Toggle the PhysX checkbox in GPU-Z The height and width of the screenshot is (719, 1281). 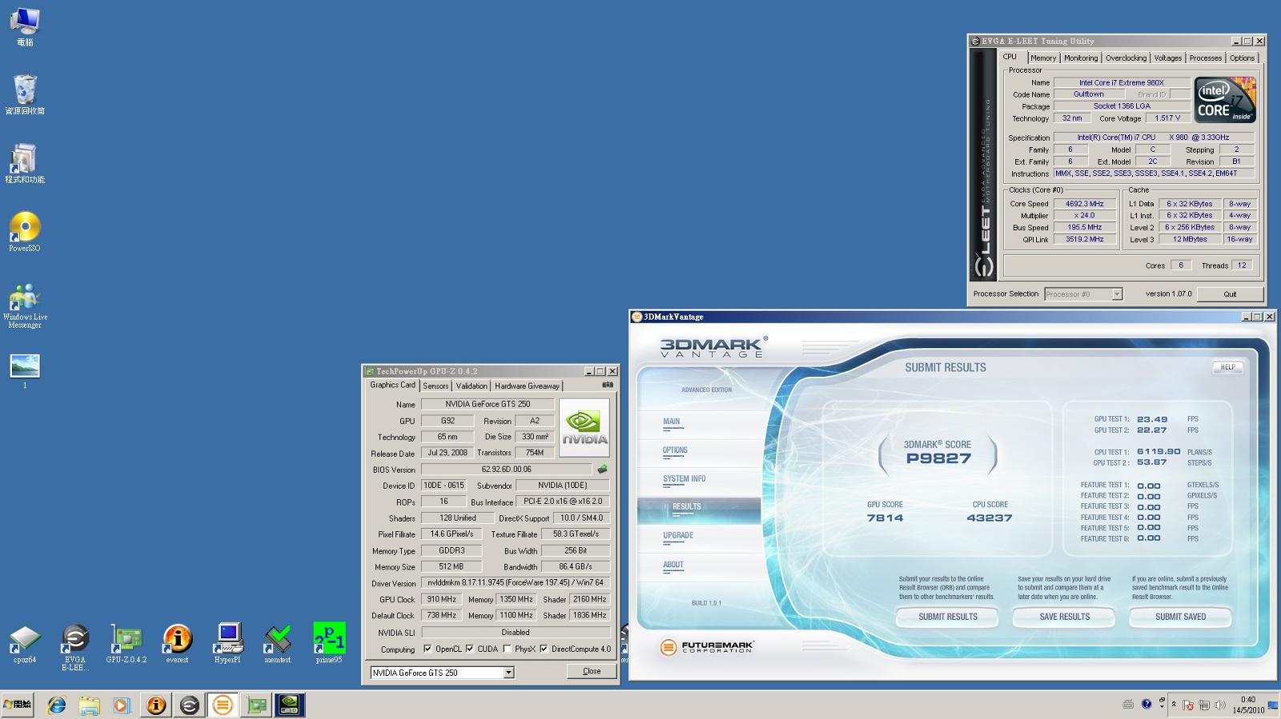pos(507,649)
